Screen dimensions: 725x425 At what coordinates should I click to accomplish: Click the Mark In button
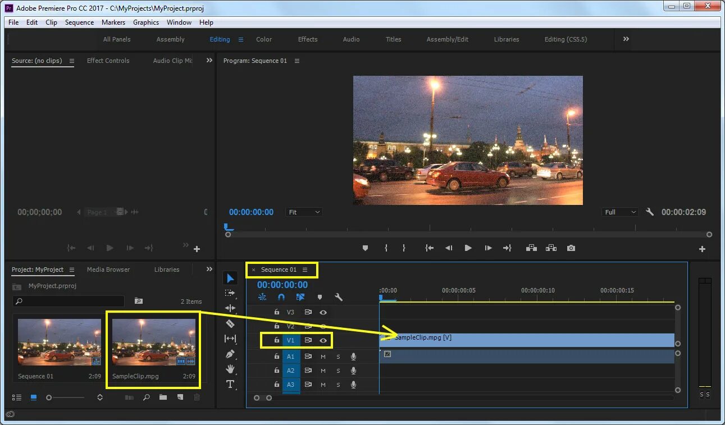click(386, 248)
